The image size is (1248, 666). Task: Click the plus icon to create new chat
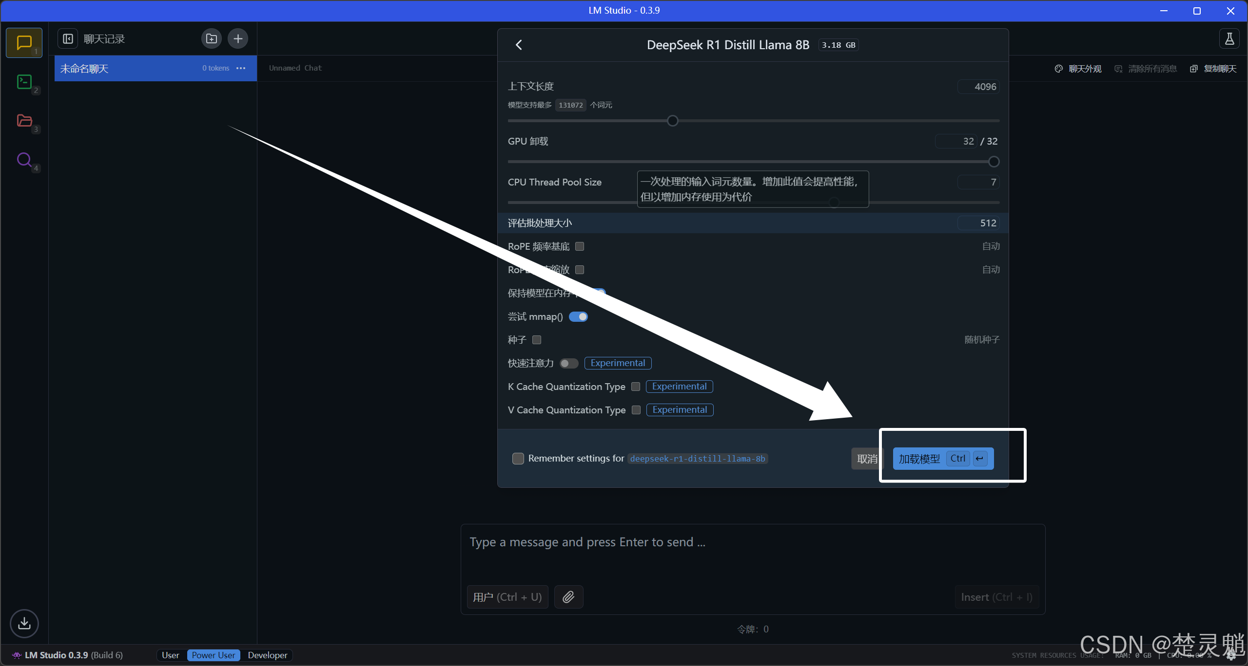(x=238, y=38)
